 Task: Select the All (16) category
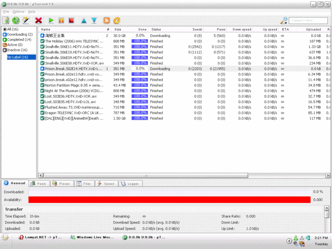pyautogui.click(x=11, y=29)
